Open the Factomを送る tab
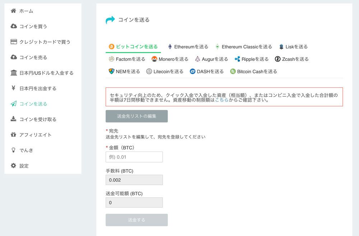This screenshot has height=236, width=359. point(127,59)
